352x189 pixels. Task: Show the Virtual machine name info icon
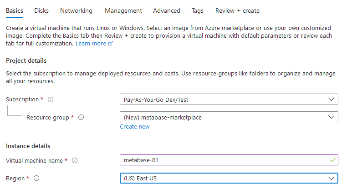click(x=75, y=160)
